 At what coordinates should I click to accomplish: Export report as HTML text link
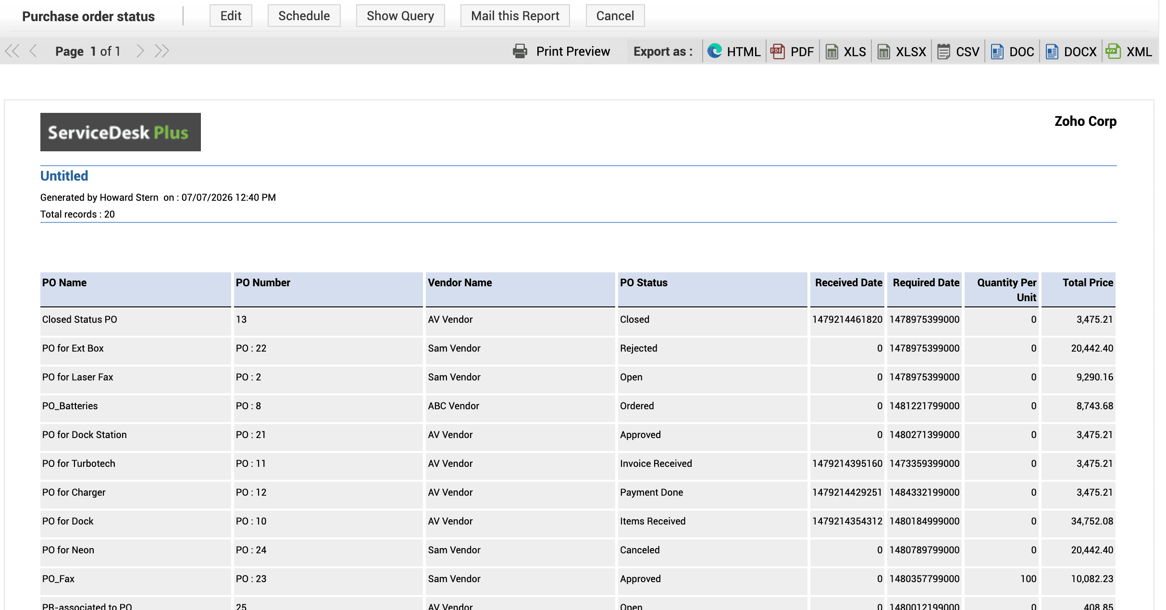tap(744, 52)
